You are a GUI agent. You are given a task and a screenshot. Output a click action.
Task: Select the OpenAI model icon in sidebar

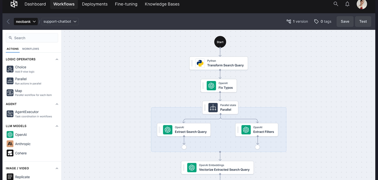pos(10,134)
